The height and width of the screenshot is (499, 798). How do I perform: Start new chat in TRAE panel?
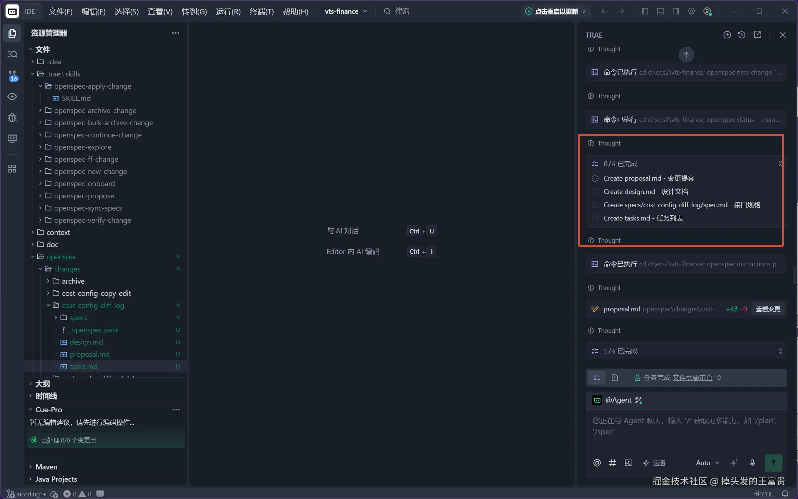pyautogui.click(x=727, y=35)
